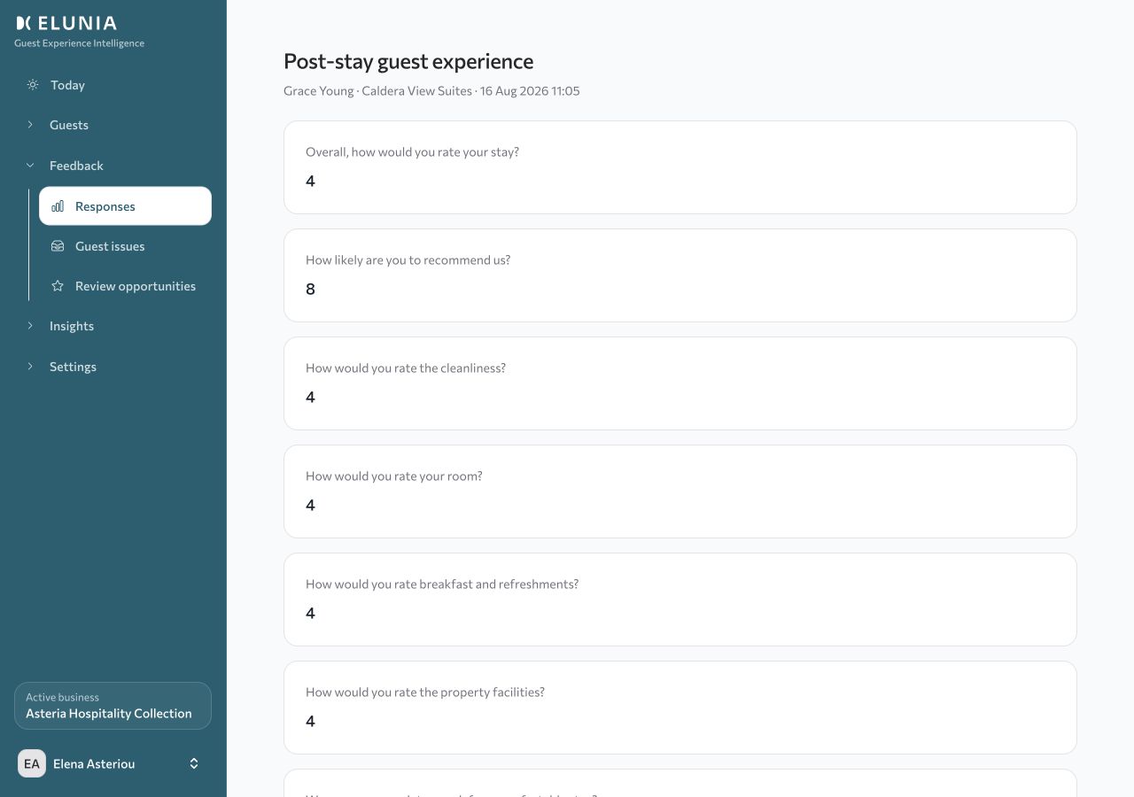
Task: Click the bar chart icon beside Responses
Action: 58,206
